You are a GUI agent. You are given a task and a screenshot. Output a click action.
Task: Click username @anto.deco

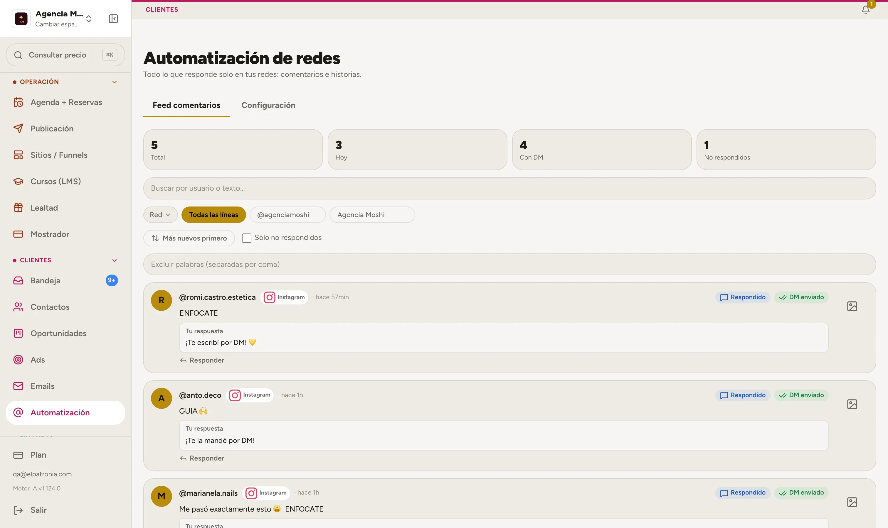coord(200,395)
